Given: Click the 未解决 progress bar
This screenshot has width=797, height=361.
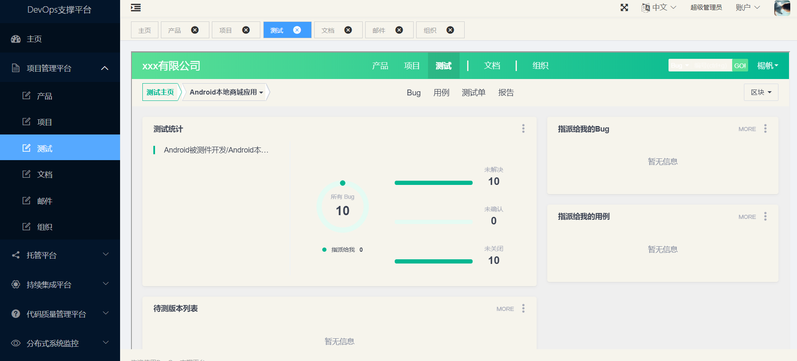Looking at the screenshot, I should click(x=433, y=183).
